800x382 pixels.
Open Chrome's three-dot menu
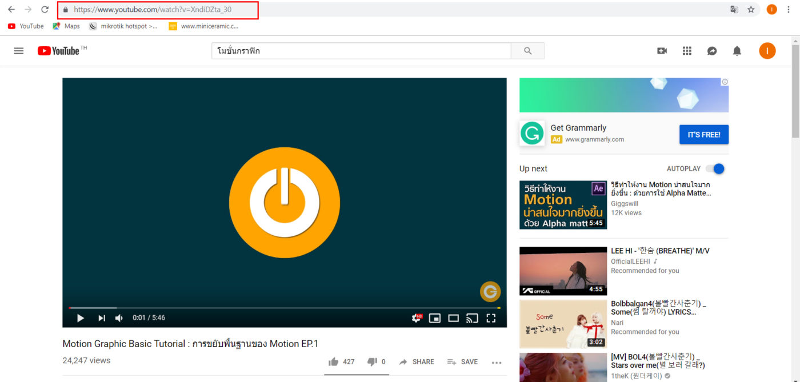point(789,9)
